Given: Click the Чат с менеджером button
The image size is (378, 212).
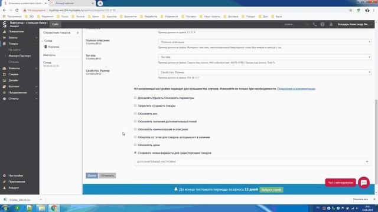Looking at the screenshot, I should click(x=340, y=183).
